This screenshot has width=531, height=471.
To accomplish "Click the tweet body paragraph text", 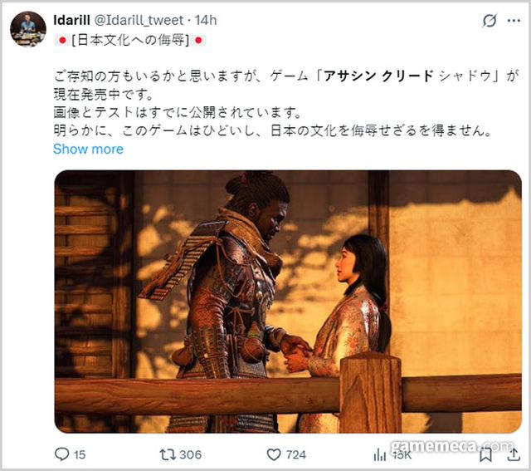I will click(x=286, y=104).
